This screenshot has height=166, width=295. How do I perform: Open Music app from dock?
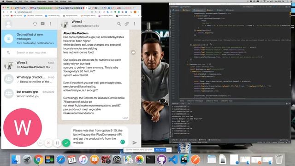pos(83,160)
